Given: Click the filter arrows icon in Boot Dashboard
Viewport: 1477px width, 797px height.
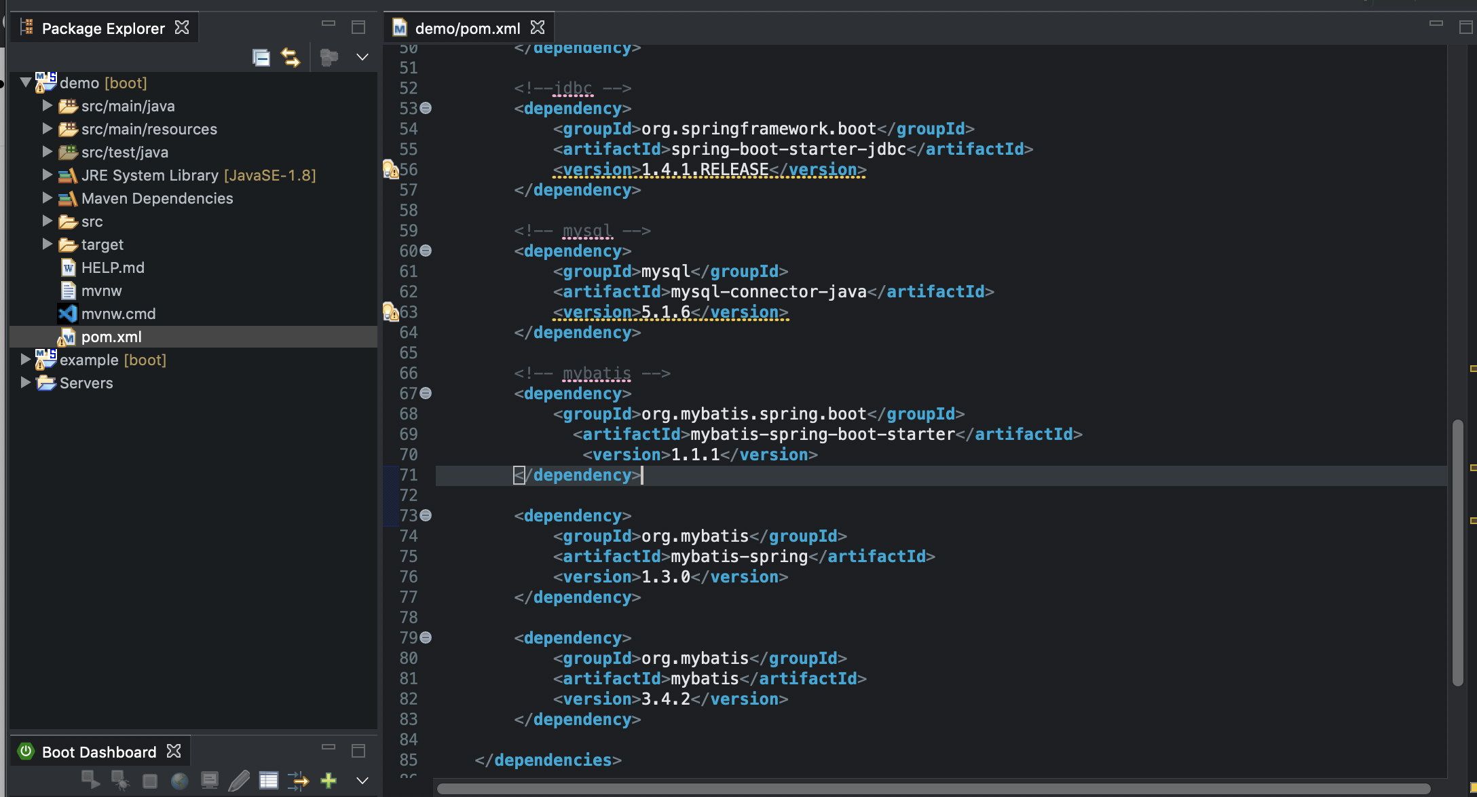Looking at the screenshot, I should [298, 781].
